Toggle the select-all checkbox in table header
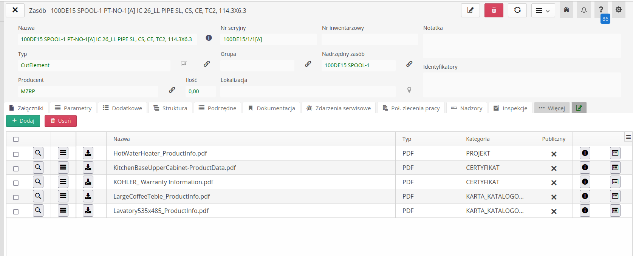This screenshot has height=256, width=633. (x=16, y=139)
